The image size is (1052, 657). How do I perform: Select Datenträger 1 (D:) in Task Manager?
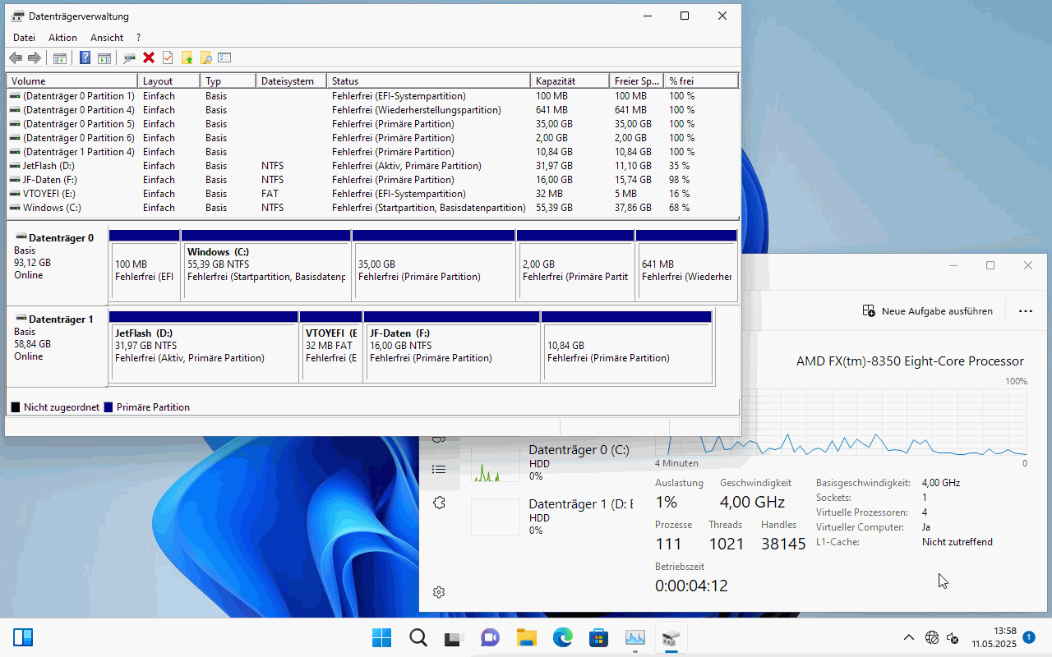(x=552, y=517)
